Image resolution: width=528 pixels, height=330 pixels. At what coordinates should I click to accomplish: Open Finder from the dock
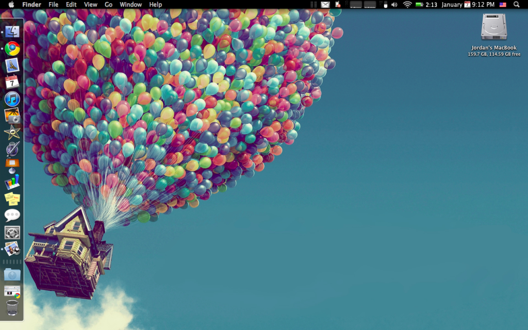[x=12, y=32]
